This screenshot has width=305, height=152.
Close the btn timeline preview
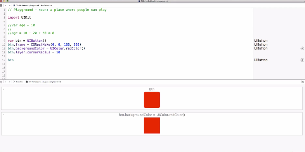3,89
